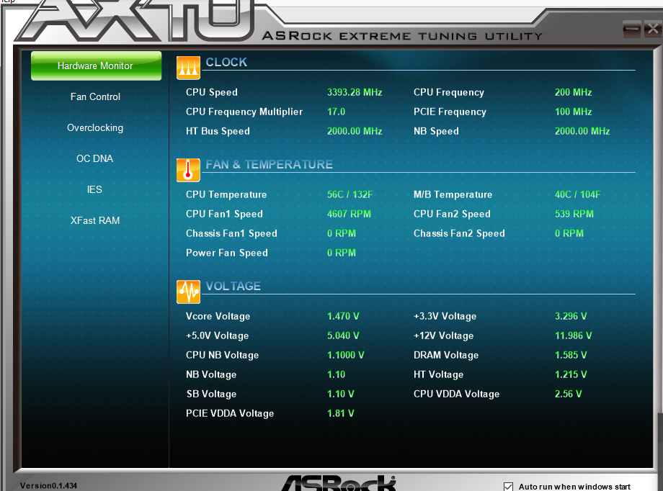
Task: Click the Voltage waveform icon
Action: coord(188,292)
